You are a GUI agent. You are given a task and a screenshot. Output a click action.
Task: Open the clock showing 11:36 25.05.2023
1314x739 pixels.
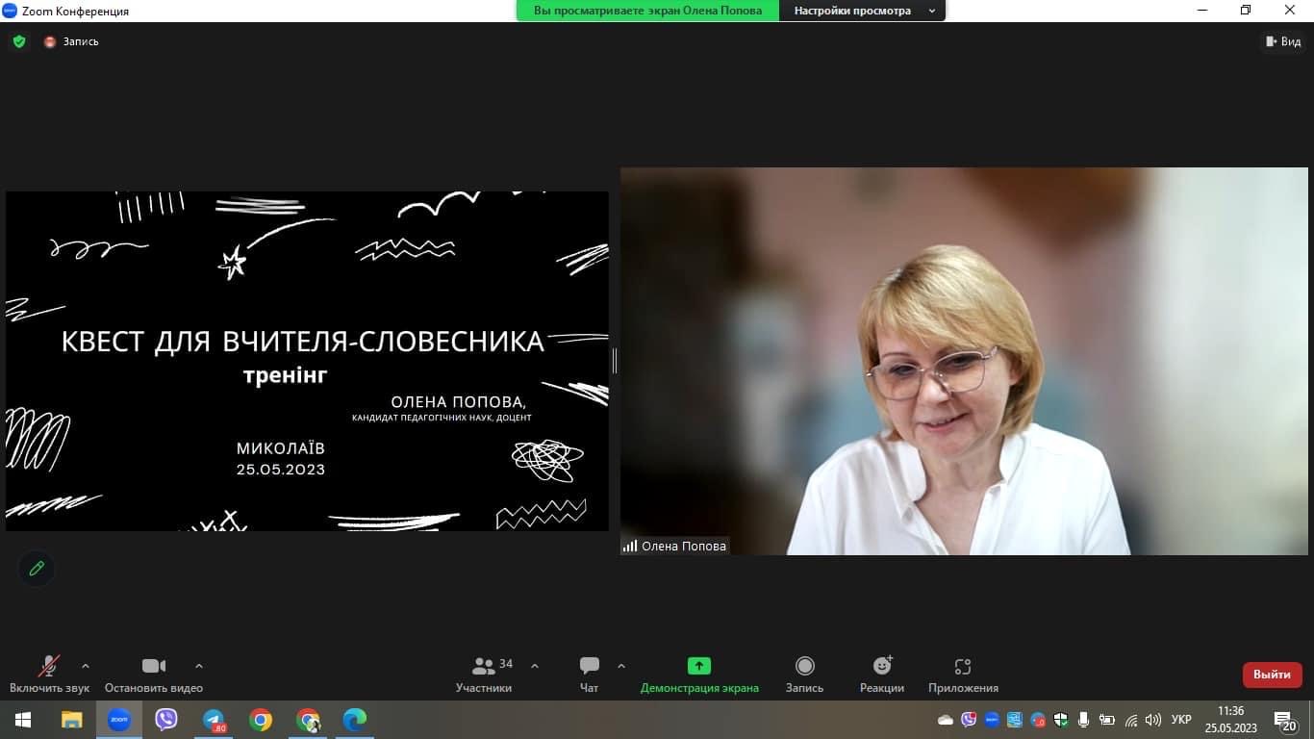[x=1230, y=720]
